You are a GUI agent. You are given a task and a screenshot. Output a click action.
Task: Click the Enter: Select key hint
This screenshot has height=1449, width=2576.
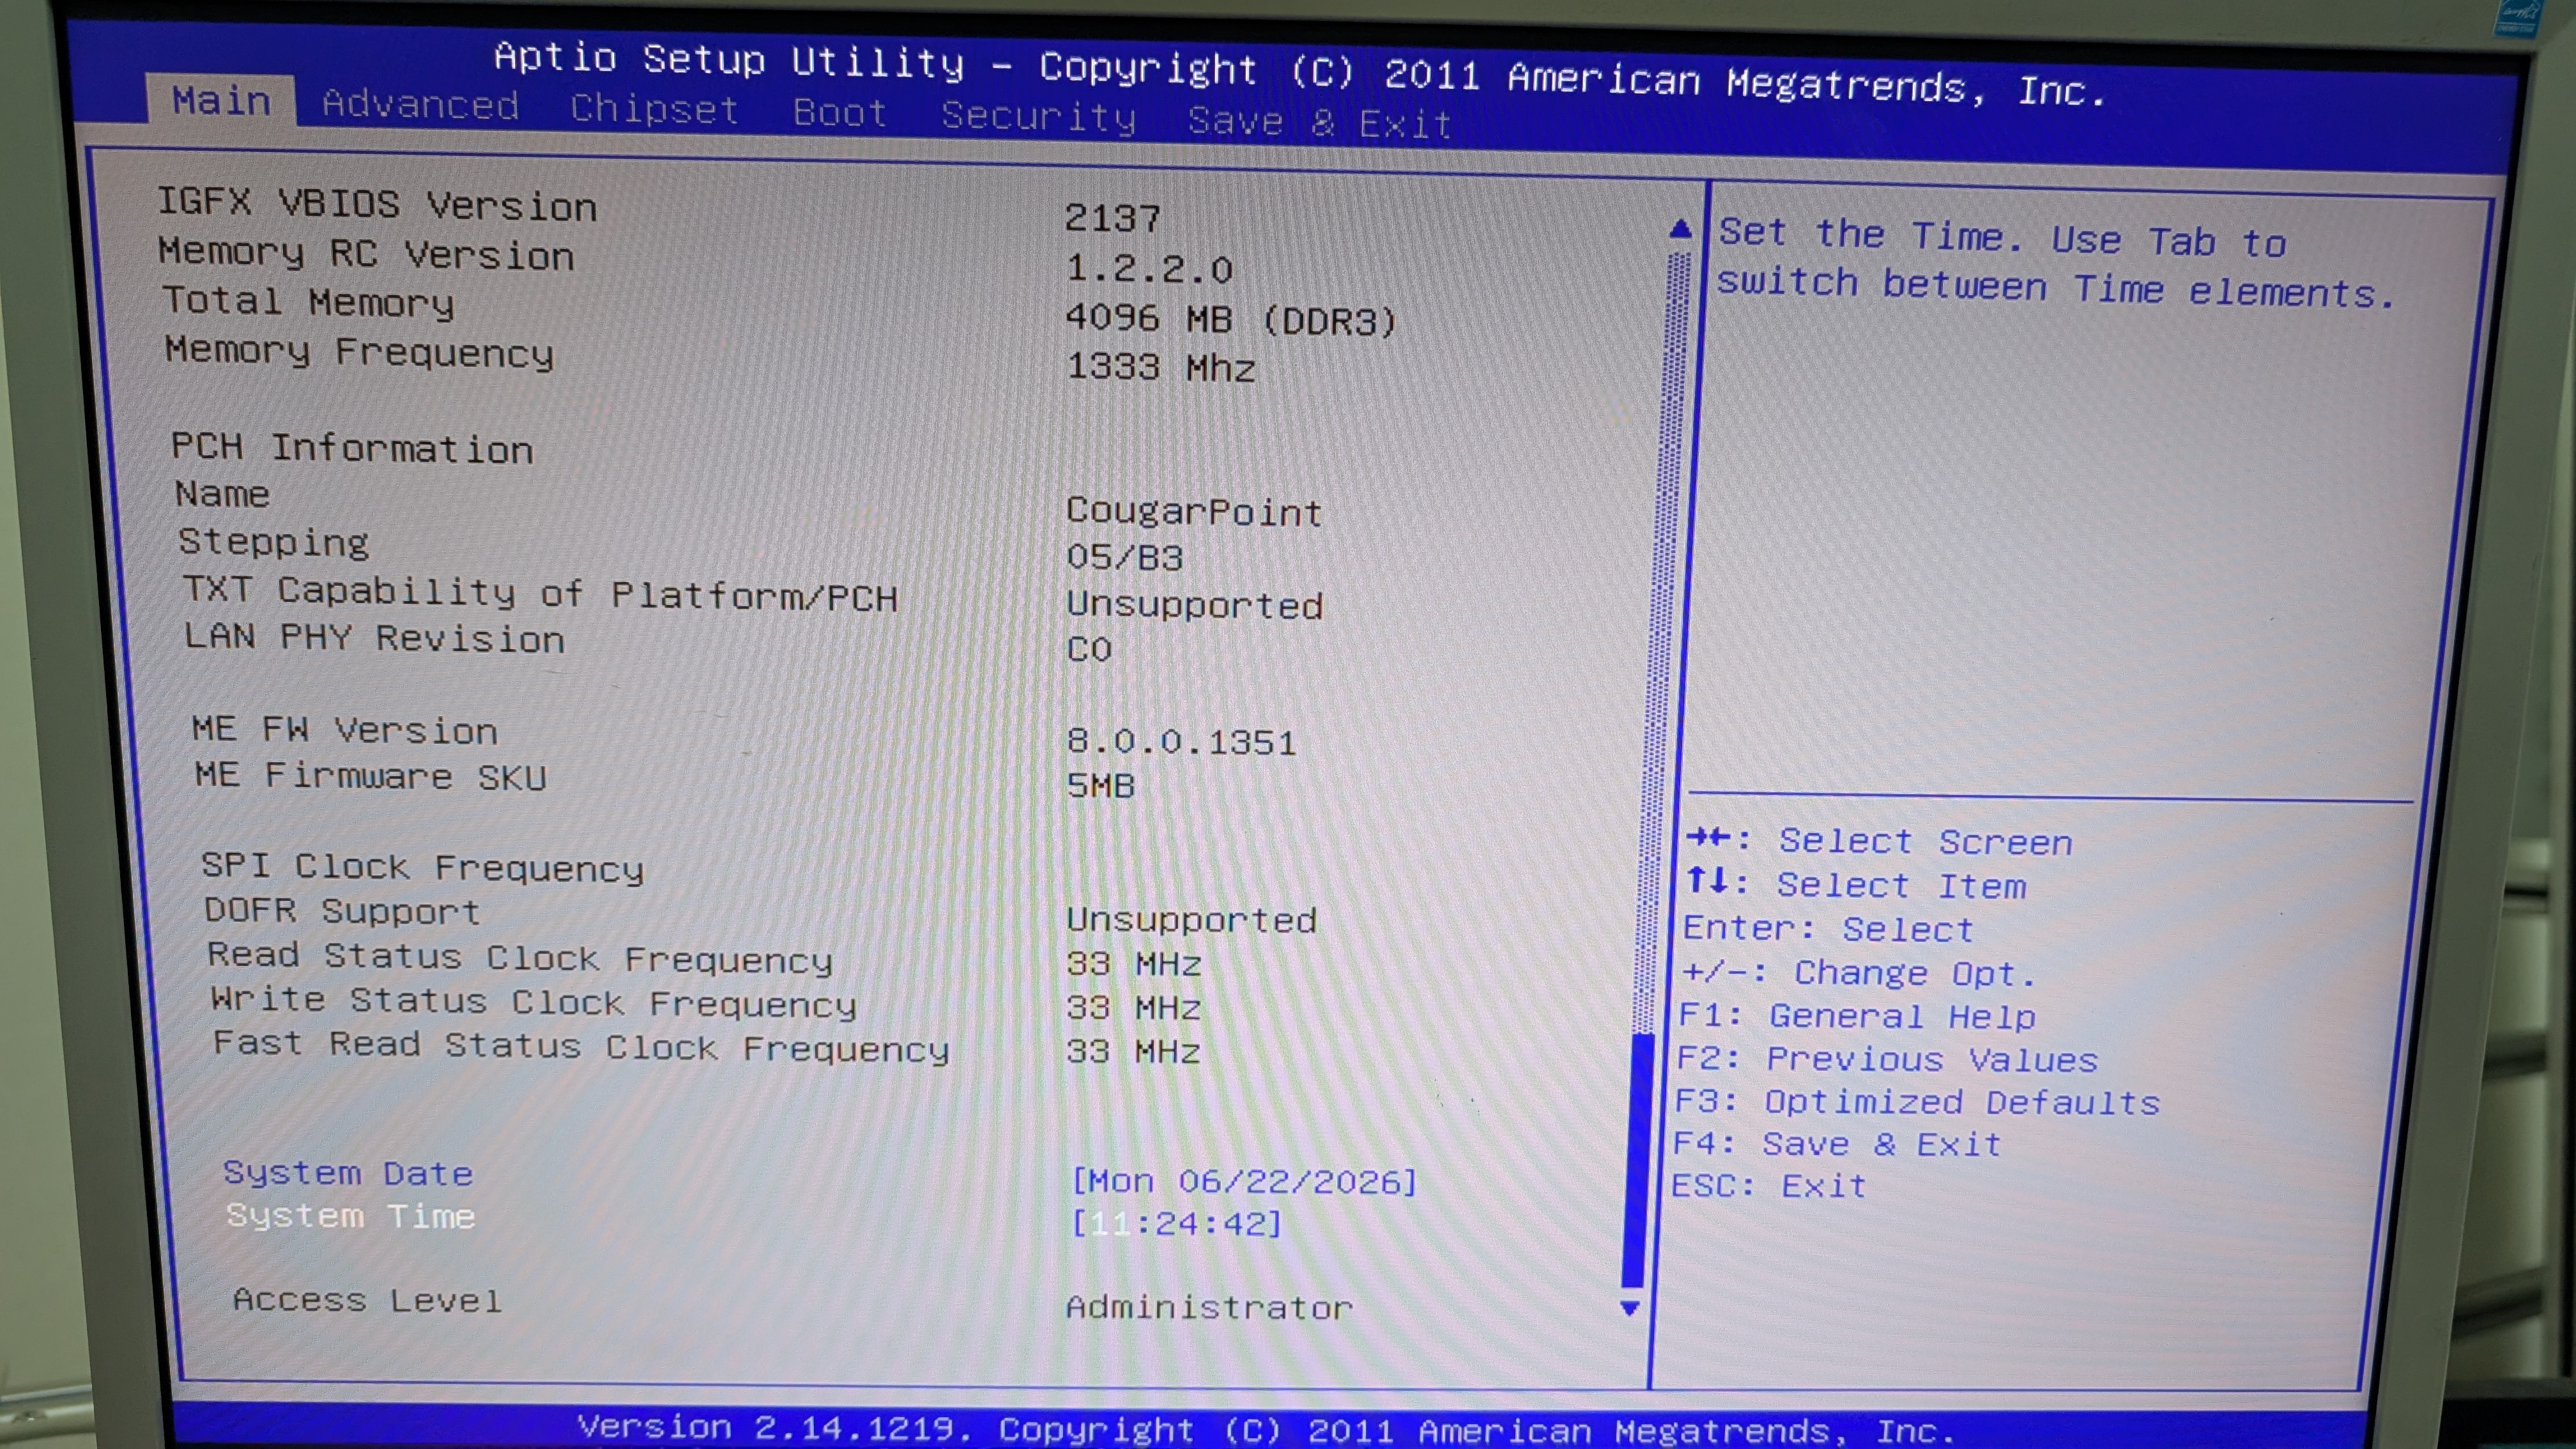click(1829, 928)
